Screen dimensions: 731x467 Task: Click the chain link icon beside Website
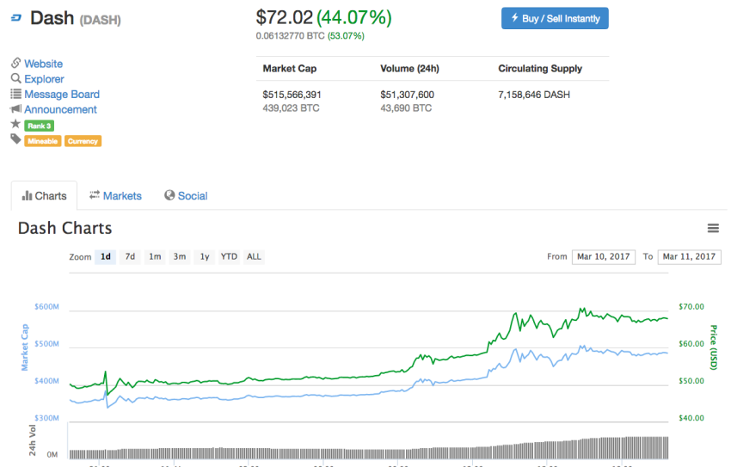[x=15, y=64]
